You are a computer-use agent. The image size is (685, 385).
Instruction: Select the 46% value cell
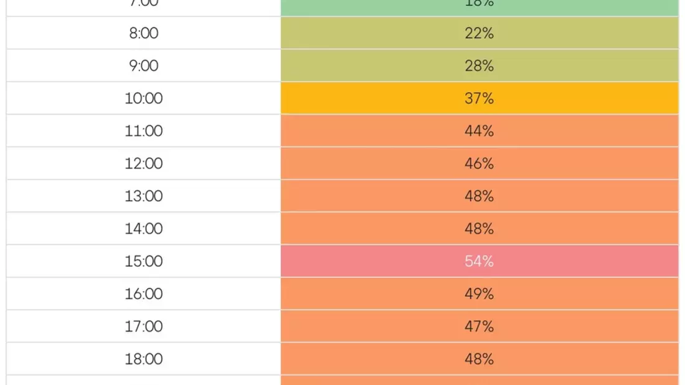pyautogui.click(x=479, y=163)
